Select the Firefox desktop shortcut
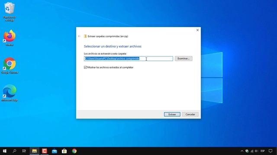Screen dimensions: 277x155 click(10, 38)
